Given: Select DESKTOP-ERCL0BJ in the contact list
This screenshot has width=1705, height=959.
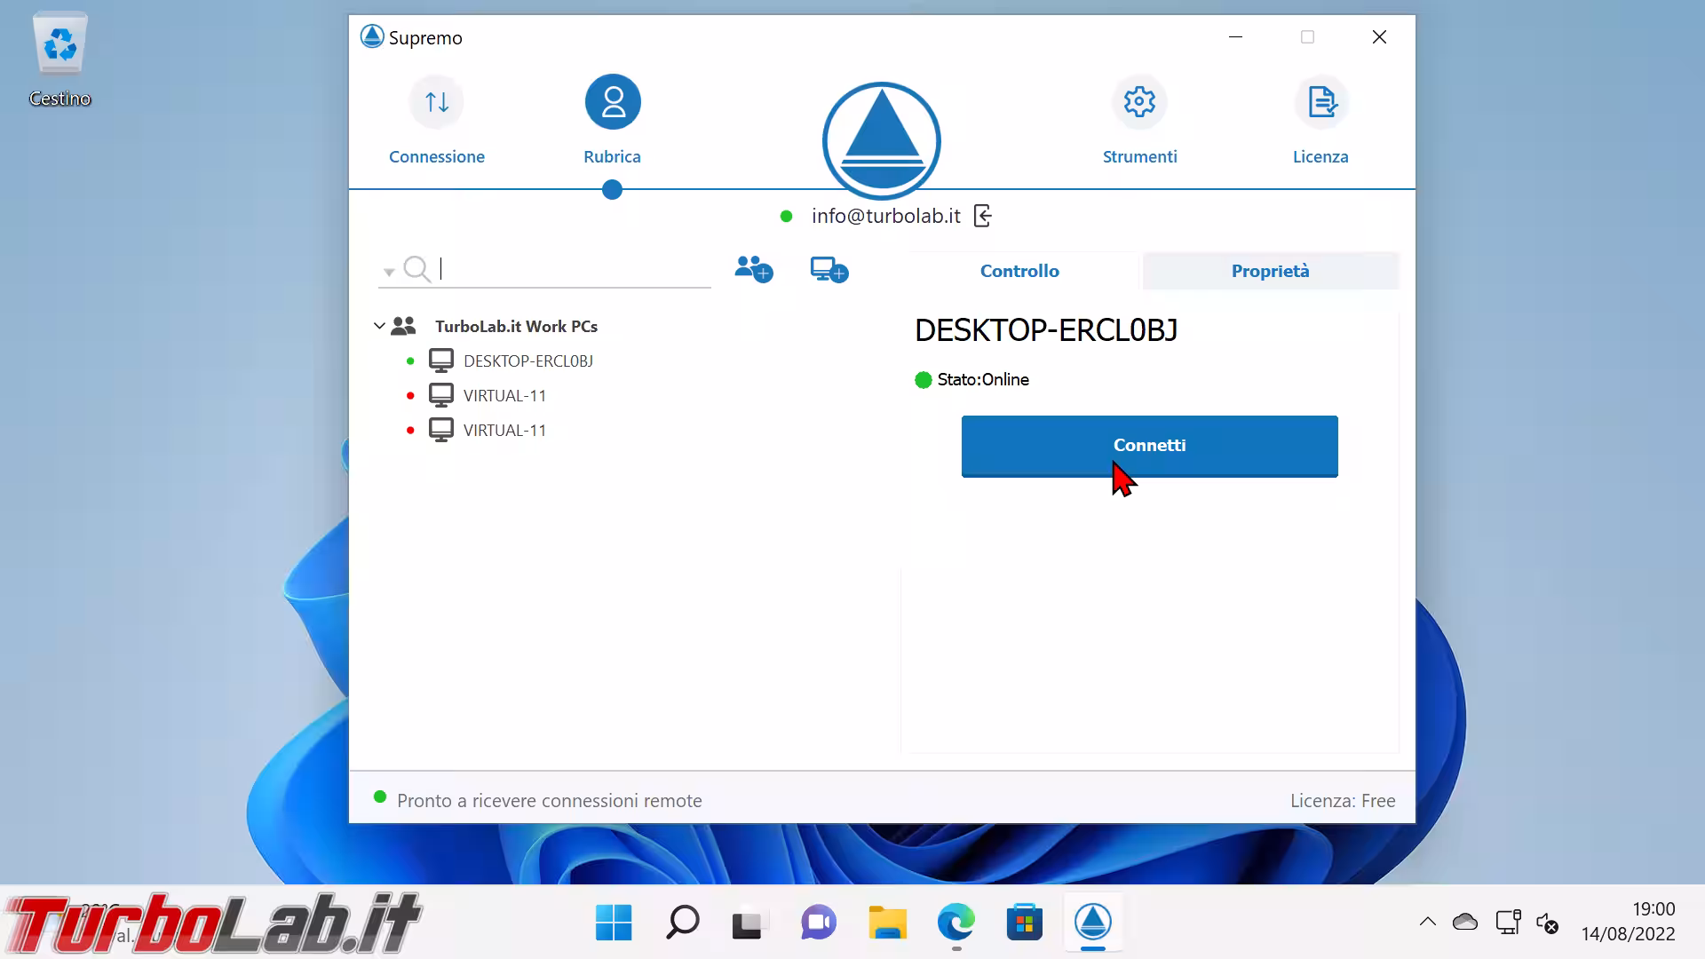Looking at the screenshot, I should [527, 361].
